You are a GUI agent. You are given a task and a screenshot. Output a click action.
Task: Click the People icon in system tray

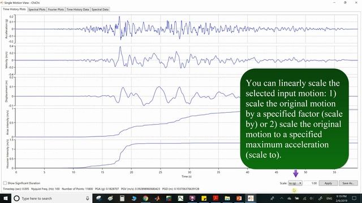(x=273, y=198)
